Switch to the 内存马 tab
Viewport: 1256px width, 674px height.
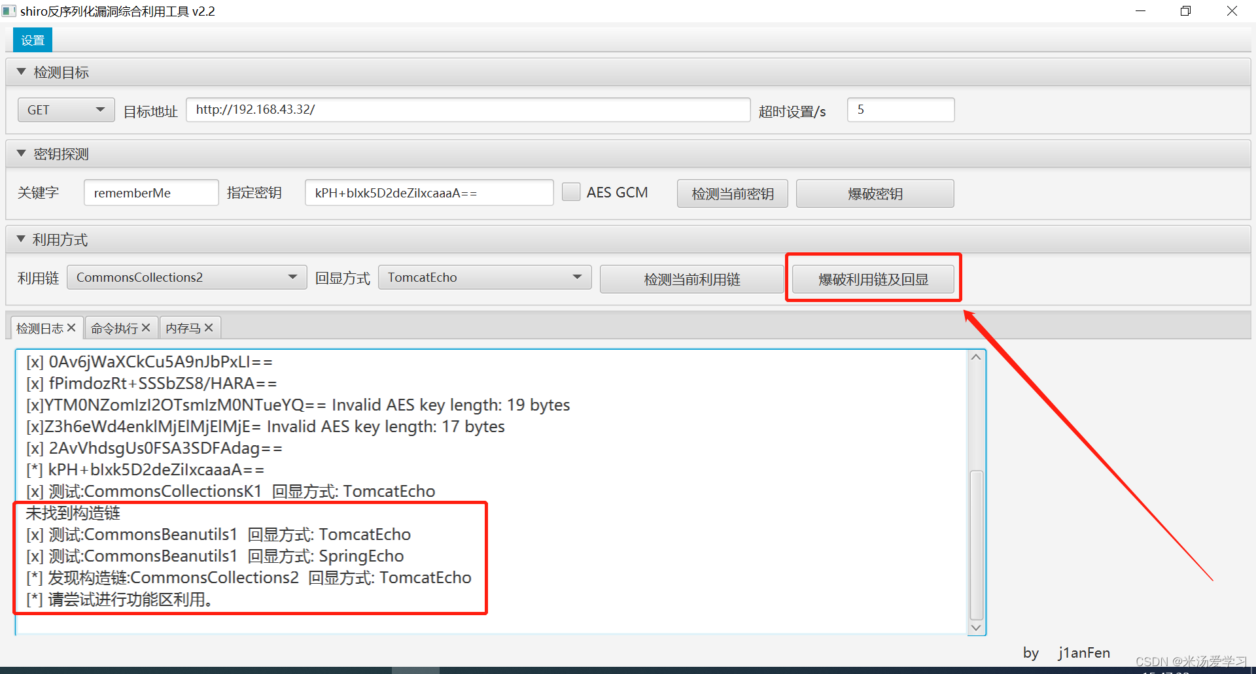pyautogui.click(x=183, y=328)
